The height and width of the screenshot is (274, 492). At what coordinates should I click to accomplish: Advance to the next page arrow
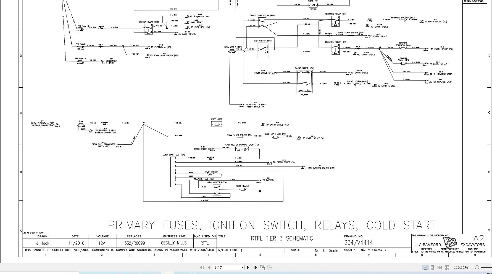coord(248,267)
